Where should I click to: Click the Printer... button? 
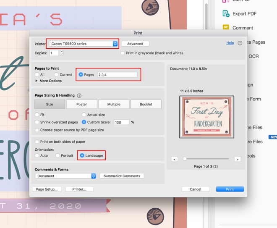(x=79, y=189)
